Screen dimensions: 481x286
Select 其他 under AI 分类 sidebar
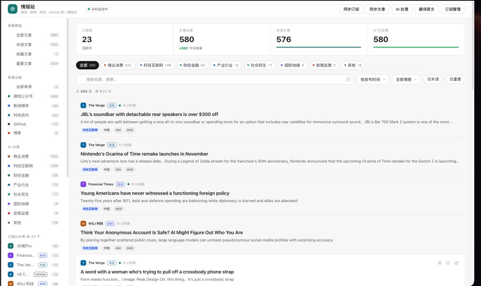[x=34, y=222]
